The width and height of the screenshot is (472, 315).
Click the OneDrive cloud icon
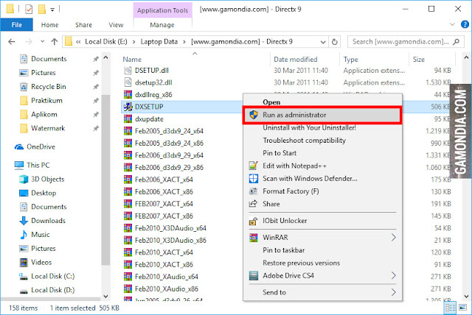point(19,147)
